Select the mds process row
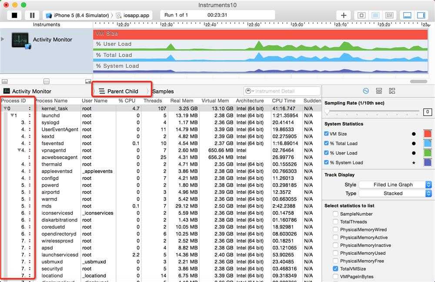The height and width of the screenshot is (282, 435). tap(161, 206)
